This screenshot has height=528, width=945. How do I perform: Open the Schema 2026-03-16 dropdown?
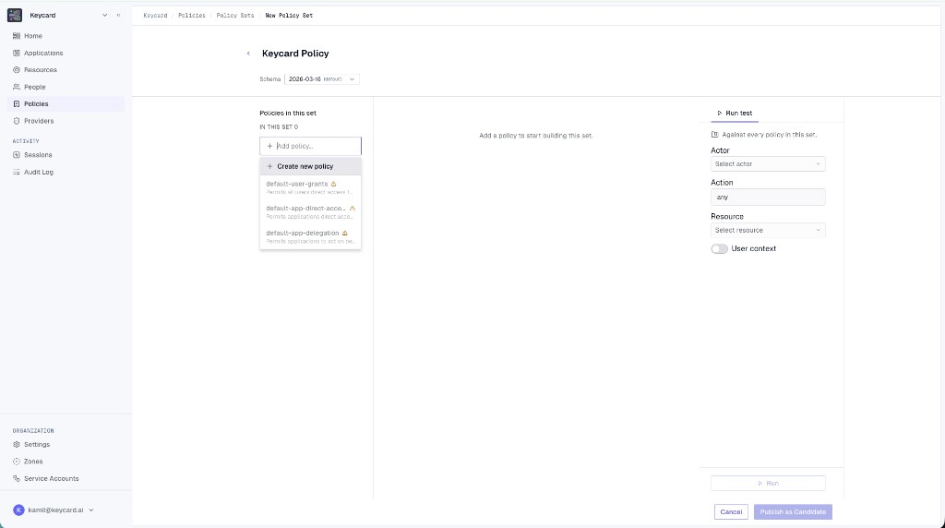[322, 79]
